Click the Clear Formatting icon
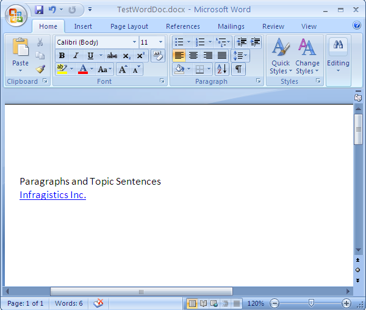Screen dimensions: 366x310 (157, 56)
